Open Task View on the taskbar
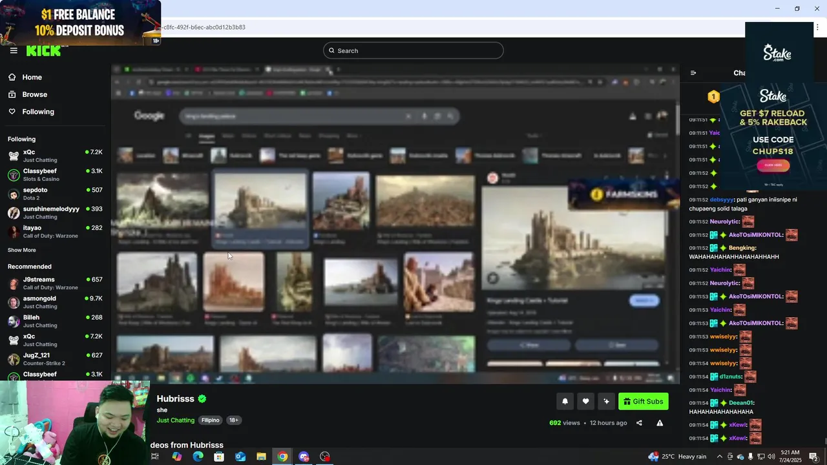The height and width of the screenshot is (465, 827). 155,457
